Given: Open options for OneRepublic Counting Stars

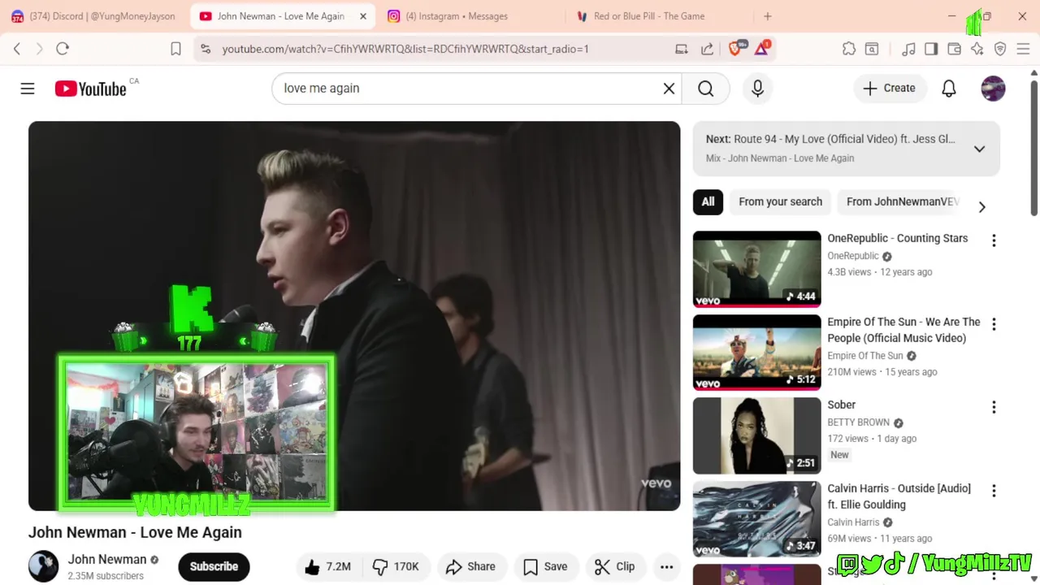Looking at the screenshot, I should 993,240.
